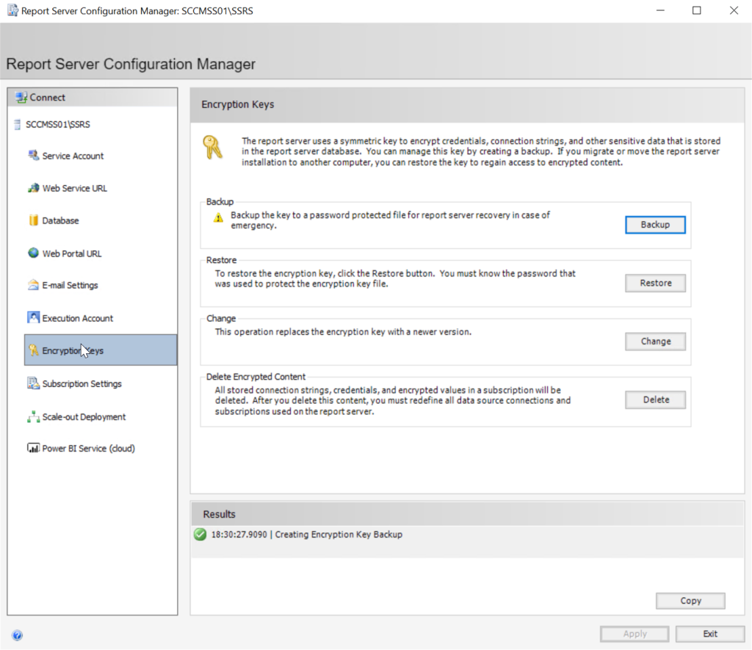Click the Web Service URL icon

33,188
